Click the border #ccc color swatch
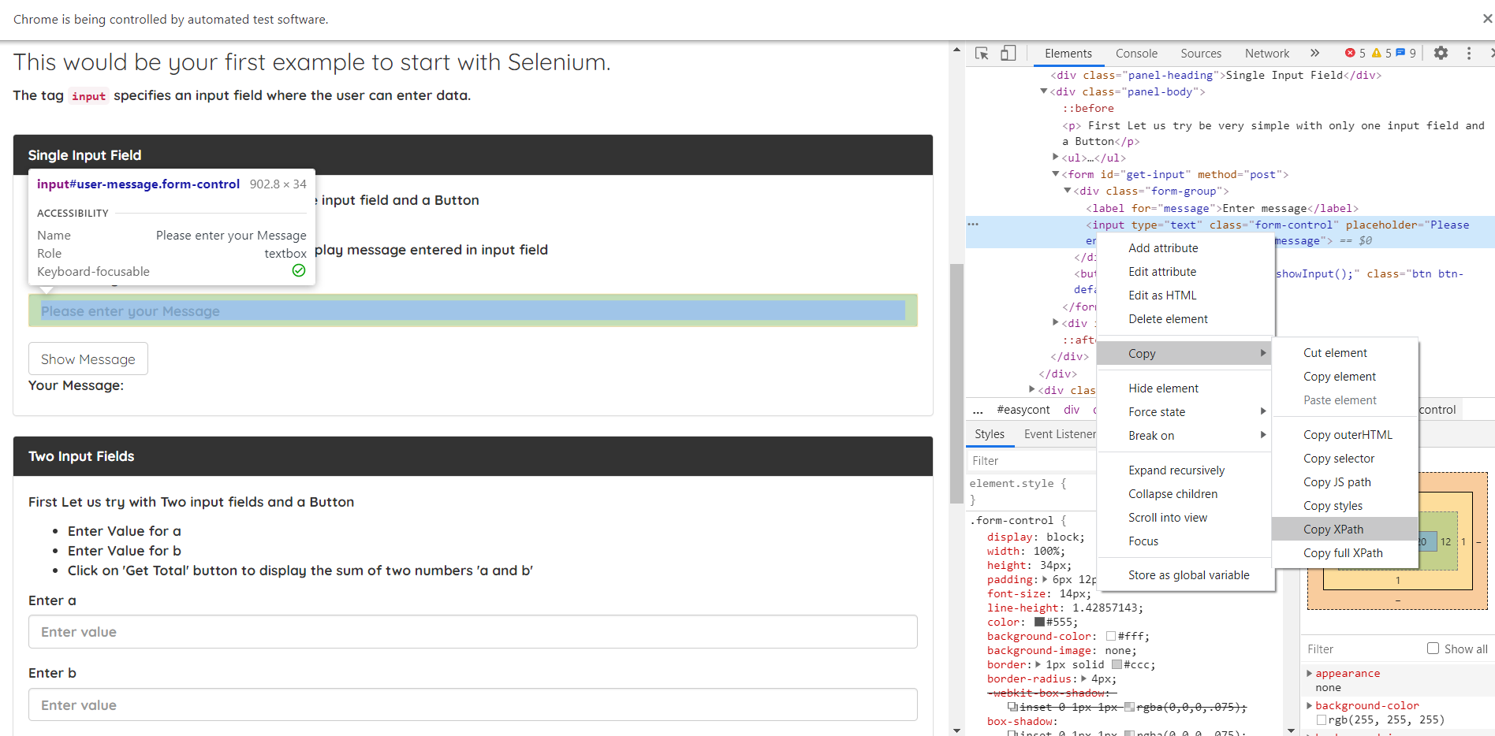 click(x=1117, y=664)
